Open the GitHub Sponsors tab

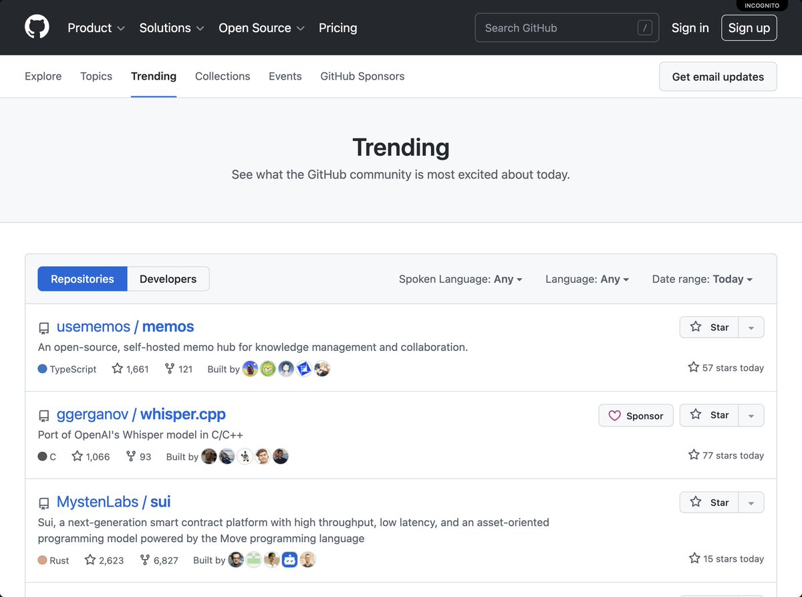point(362,76)
